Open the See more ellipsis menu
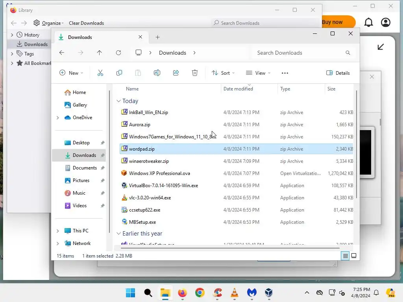 coord(285,73)
